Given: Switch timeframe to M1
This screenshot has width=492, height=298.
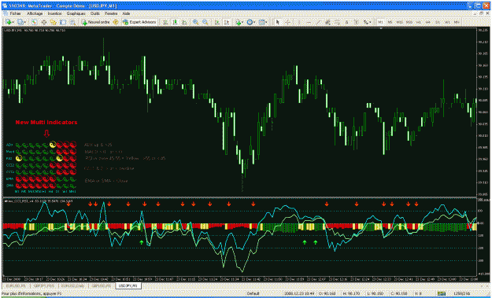Looking at the screenshot, I should pyautogui.click(x=380, y=22).
